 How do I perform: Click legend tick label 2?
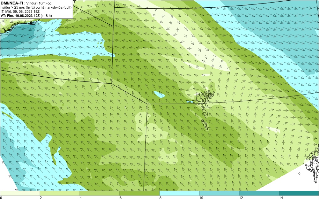coord(41,198)
